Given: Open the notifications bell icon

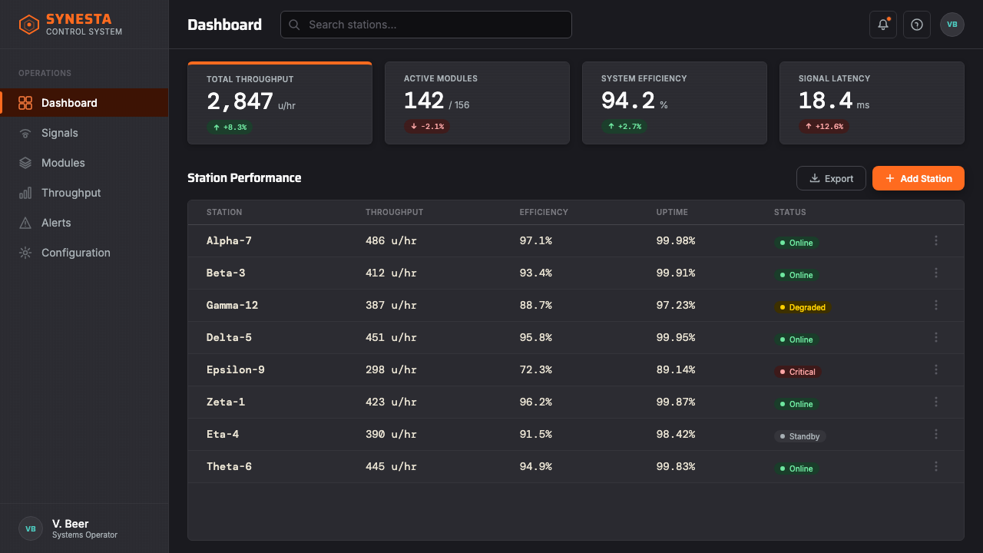Looking at the screenshot, I should [x=883, y=25].
